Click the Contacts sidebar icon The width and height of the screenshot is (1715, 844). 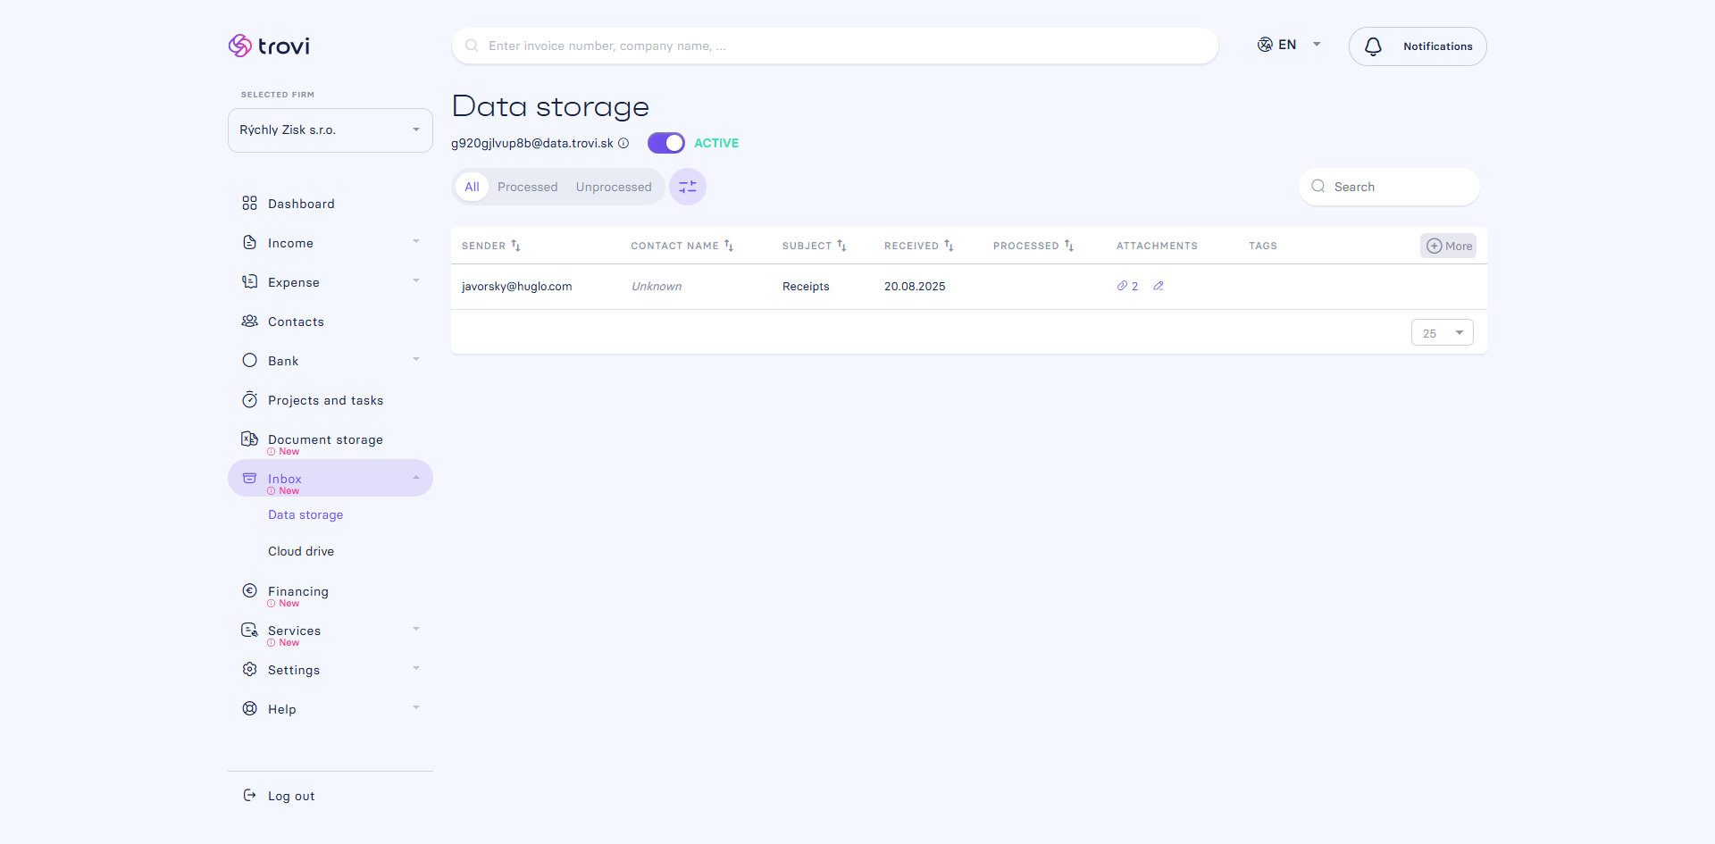coord(249,322)
